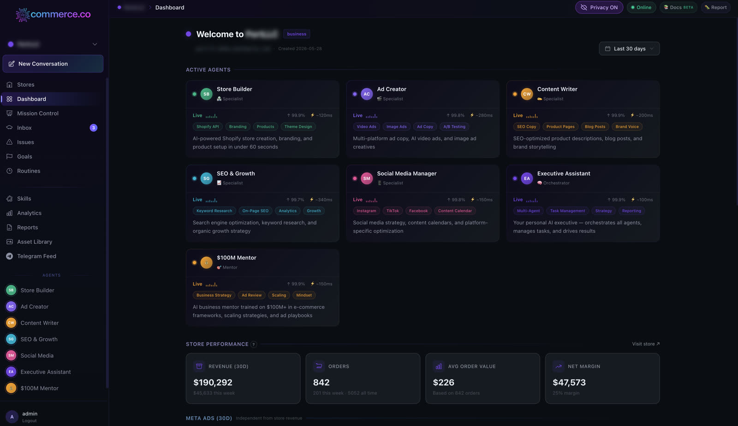This screenshot has width=738, height=426.
Task: Click the $190,292 revenue value
Action: click(x=213, y=383)
